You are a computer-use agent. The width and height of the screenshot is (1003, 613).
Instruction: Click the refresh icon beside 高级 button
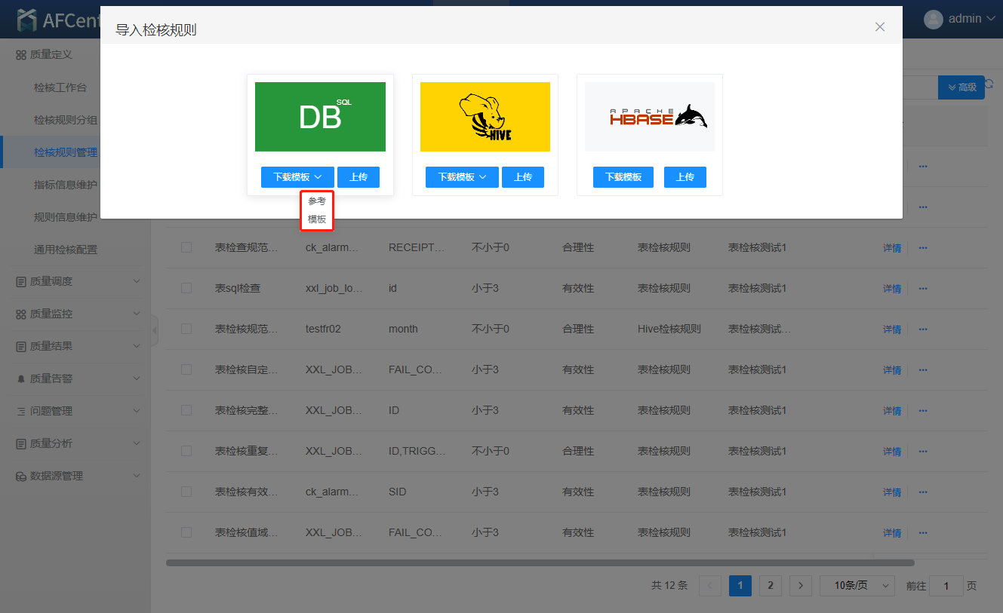[x=990, y=86]
